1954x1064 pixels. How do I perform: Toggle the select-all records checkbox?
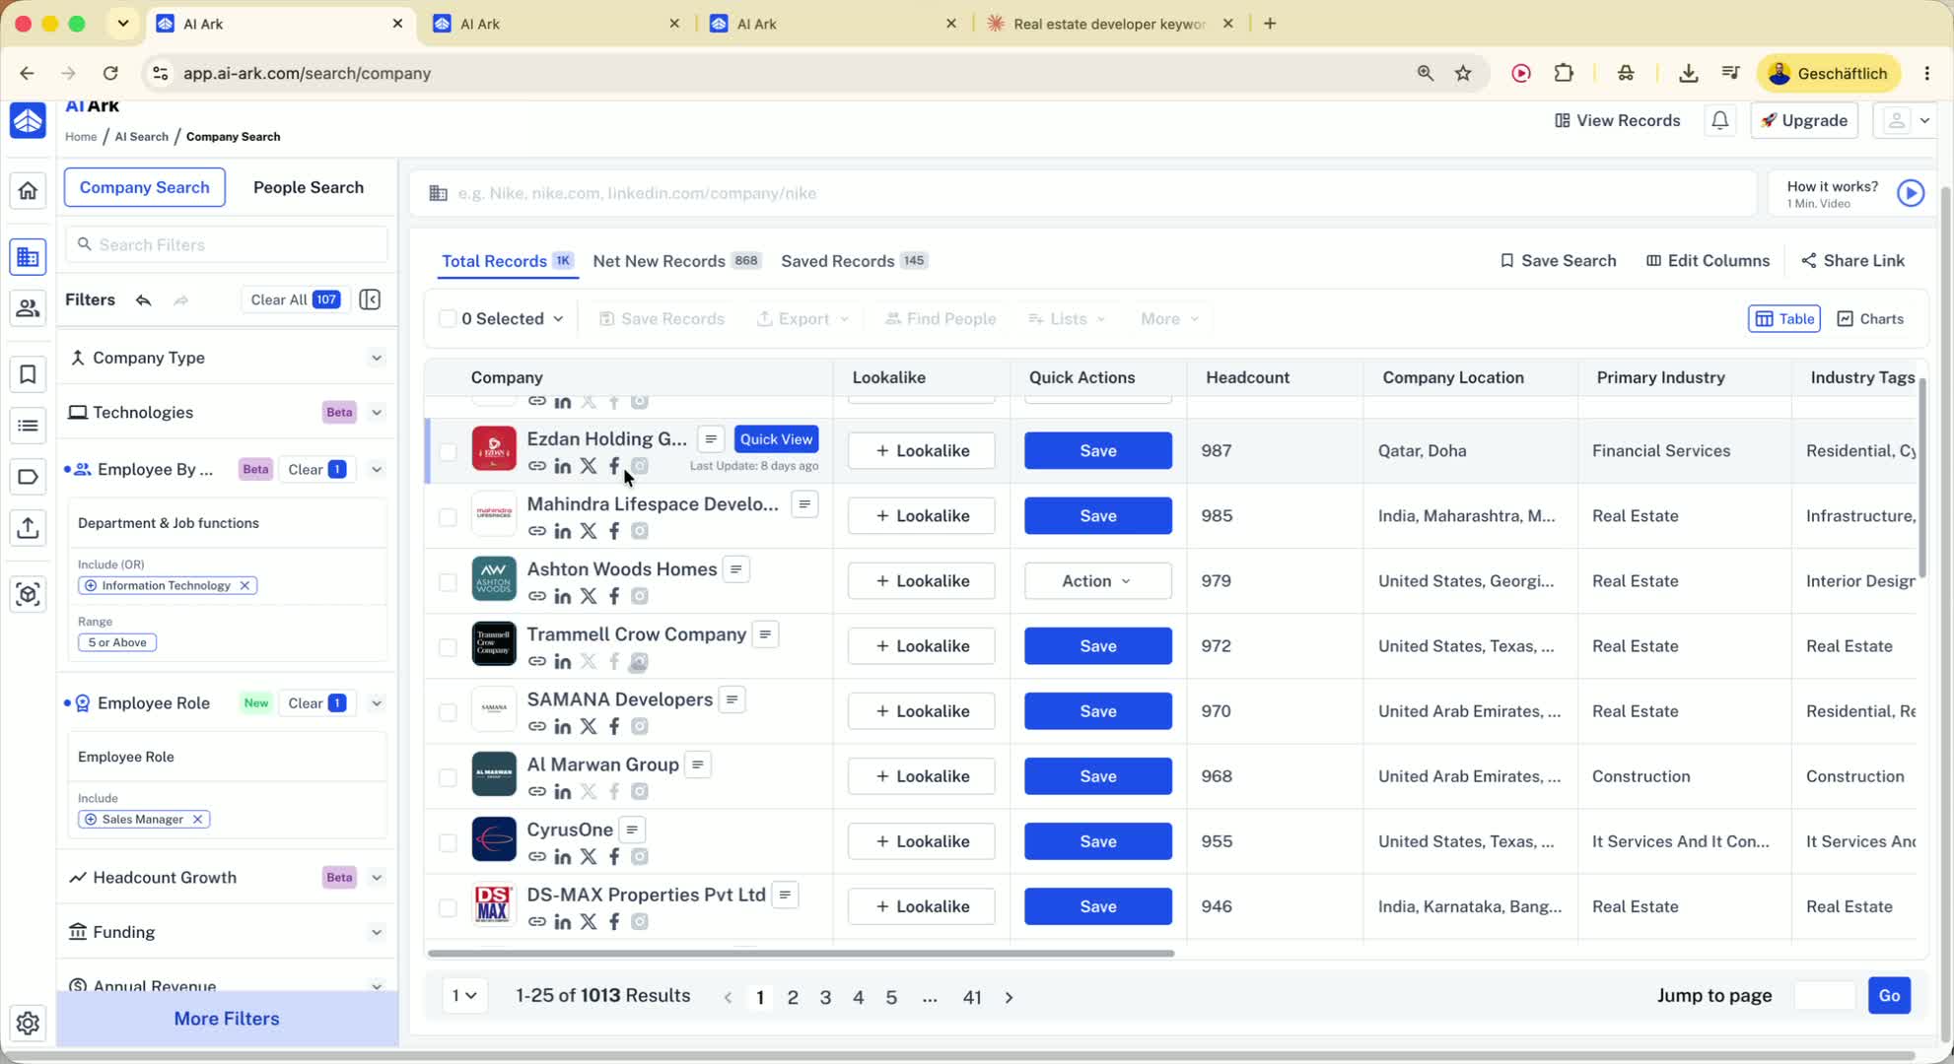coord(448,318)
